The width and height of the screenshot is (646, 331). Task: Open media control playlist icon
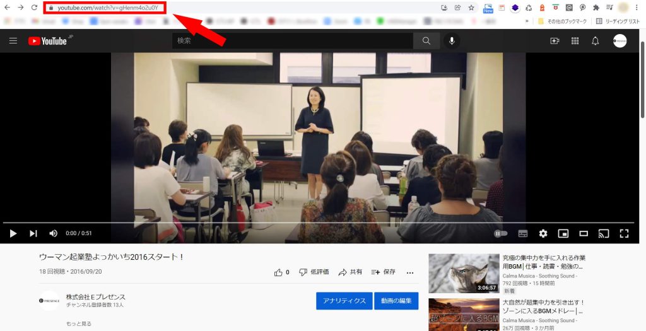[x=610, y=8]
